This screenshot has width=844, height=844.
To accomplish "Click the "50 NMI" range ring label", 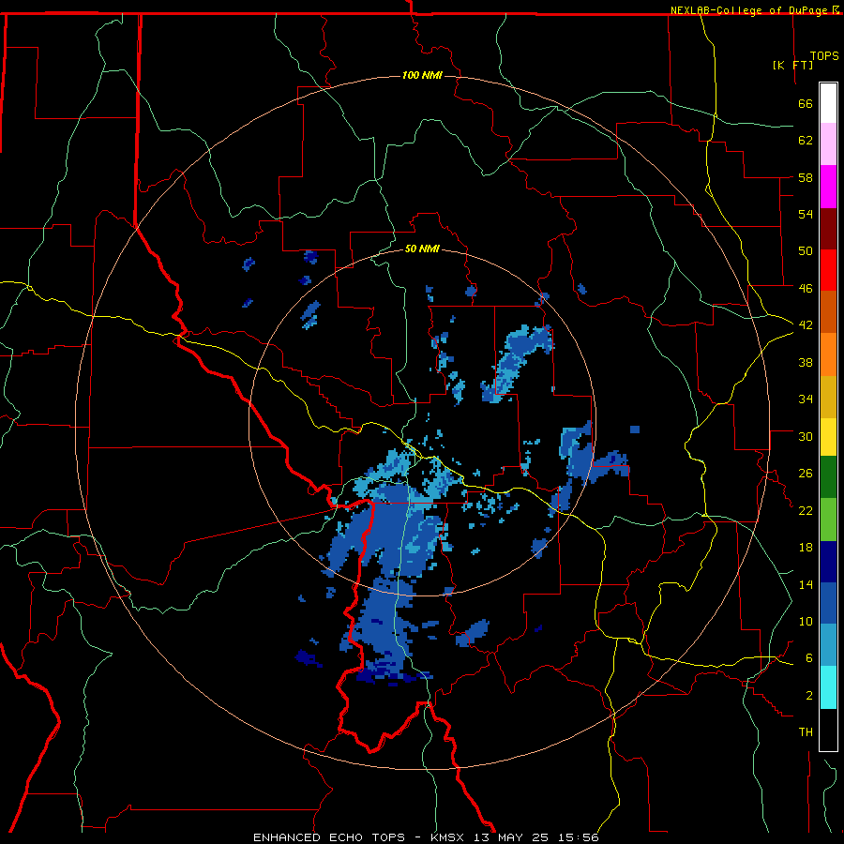I will [421, 249].
